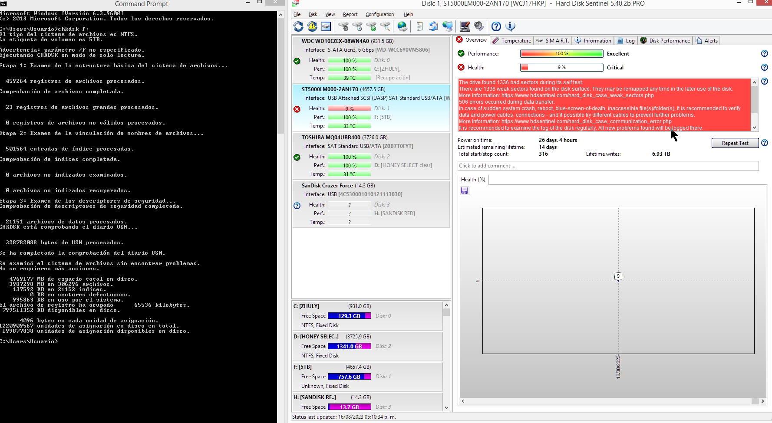Click the red X status icon of ST5000LM000 disk
The width and height of the screenshot is (772, 423).
[x=297, y=109]
